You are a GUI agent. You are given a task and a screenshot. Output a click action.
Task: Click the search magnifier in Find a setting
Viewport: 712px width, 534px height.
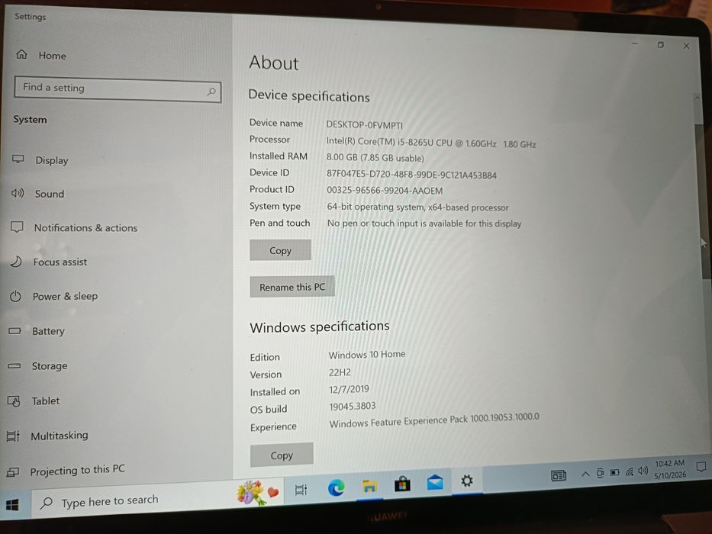click(211, 92)
